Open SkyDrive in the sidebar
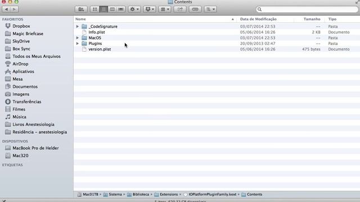 click(21, 41)
